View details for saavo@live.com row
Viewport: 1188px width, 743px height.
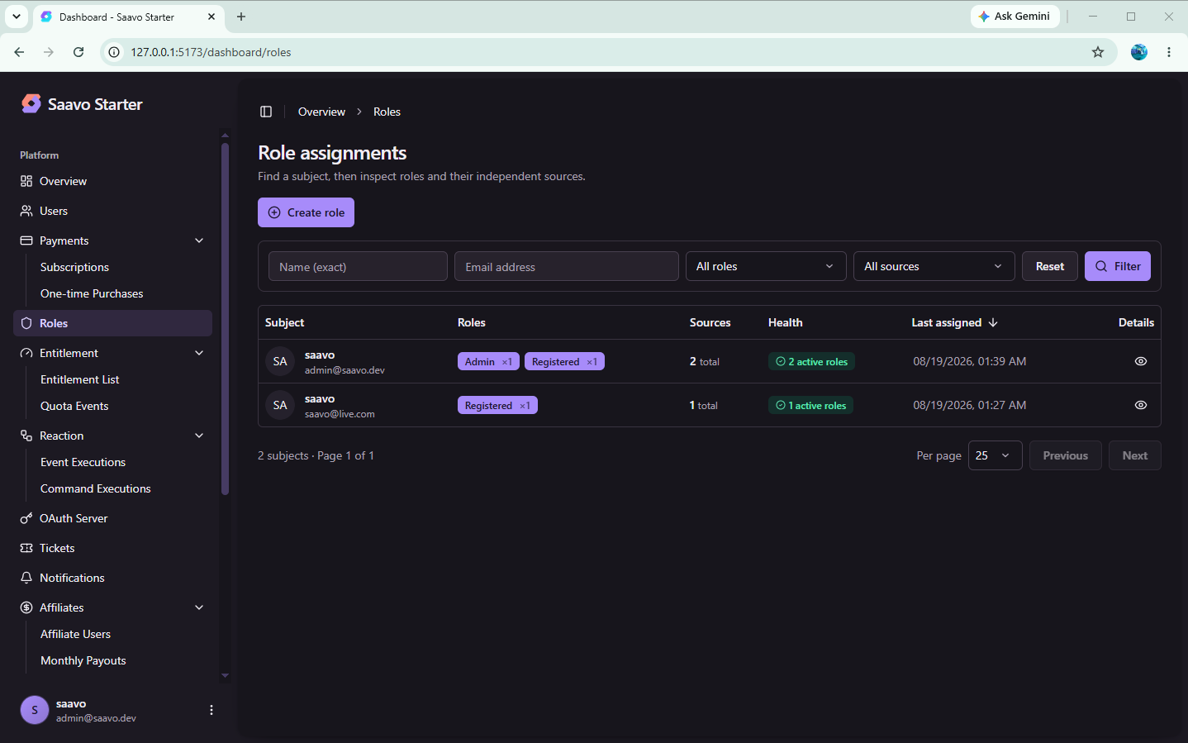pos(1141,405)
